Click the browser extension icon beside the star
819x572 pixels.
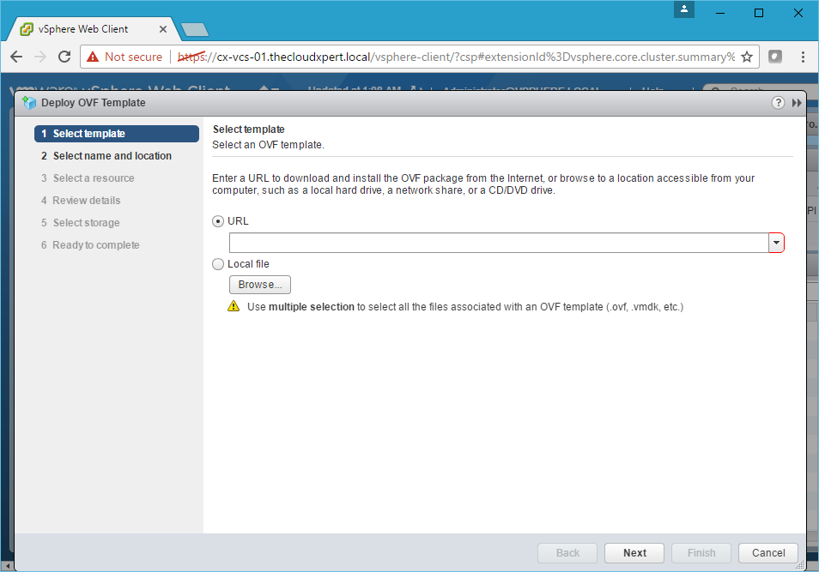(774, 57)
